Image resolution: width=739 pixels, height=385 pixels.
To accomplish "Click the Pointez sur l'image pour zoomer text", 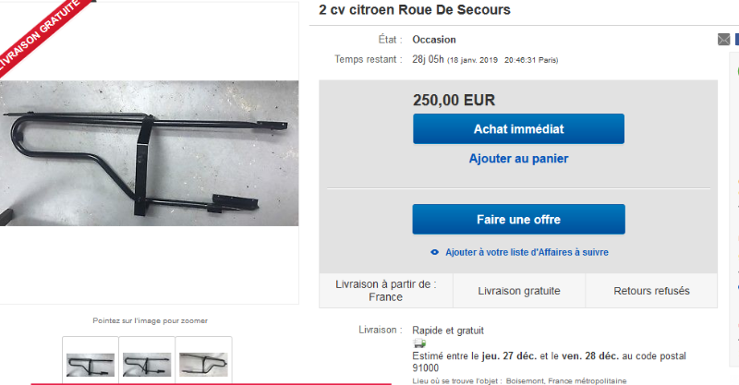I will point(150,320).
